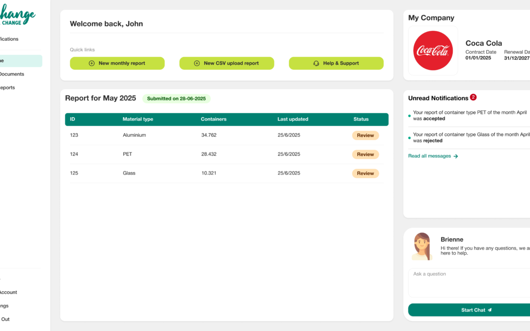The width and height of the screenshot is (530, 331).
Task: Click the 'Submitted on 28-06-2025' badge
Action: tap(177, 99)
